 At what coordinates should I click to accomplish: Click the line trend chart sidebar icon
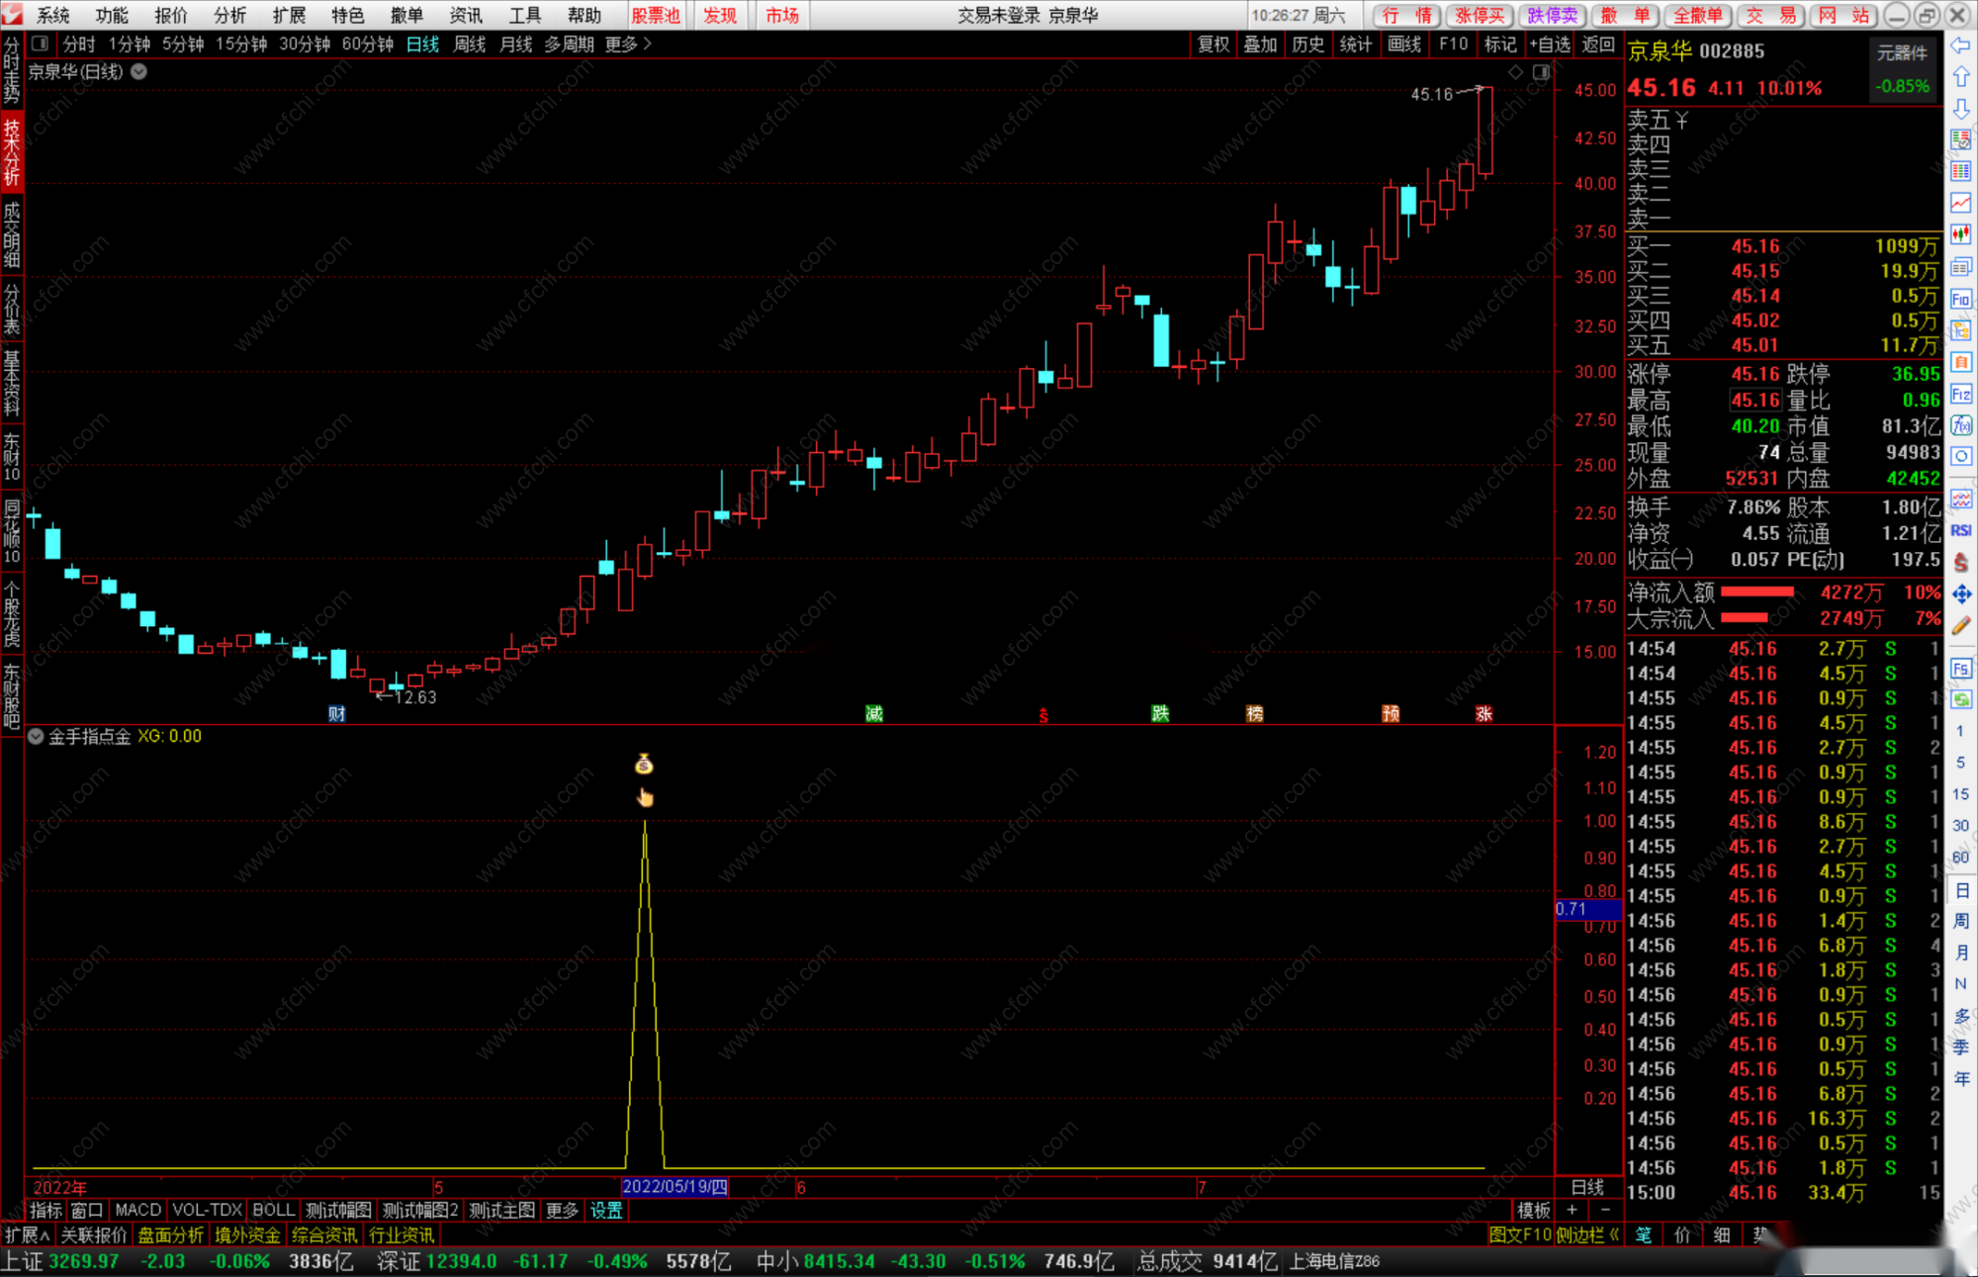click(1961, 203)
